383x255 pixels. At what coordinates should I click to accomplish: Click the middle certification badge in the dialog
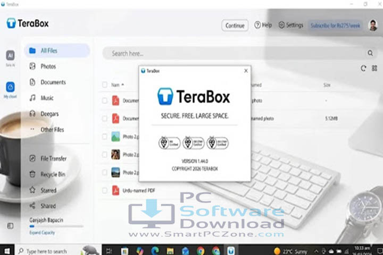click(194, 143)
